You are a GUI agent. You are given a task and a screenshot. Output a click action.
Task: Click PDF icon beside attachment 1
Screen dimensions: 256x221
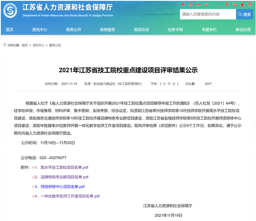33,167
